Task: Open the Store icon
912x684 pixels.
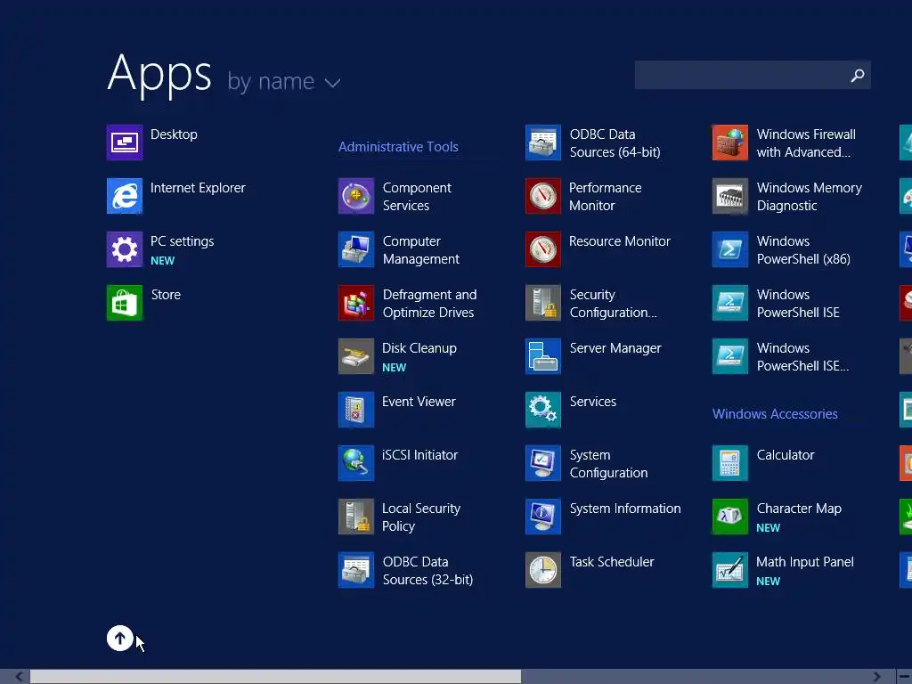Action: (x=125, y=303)
